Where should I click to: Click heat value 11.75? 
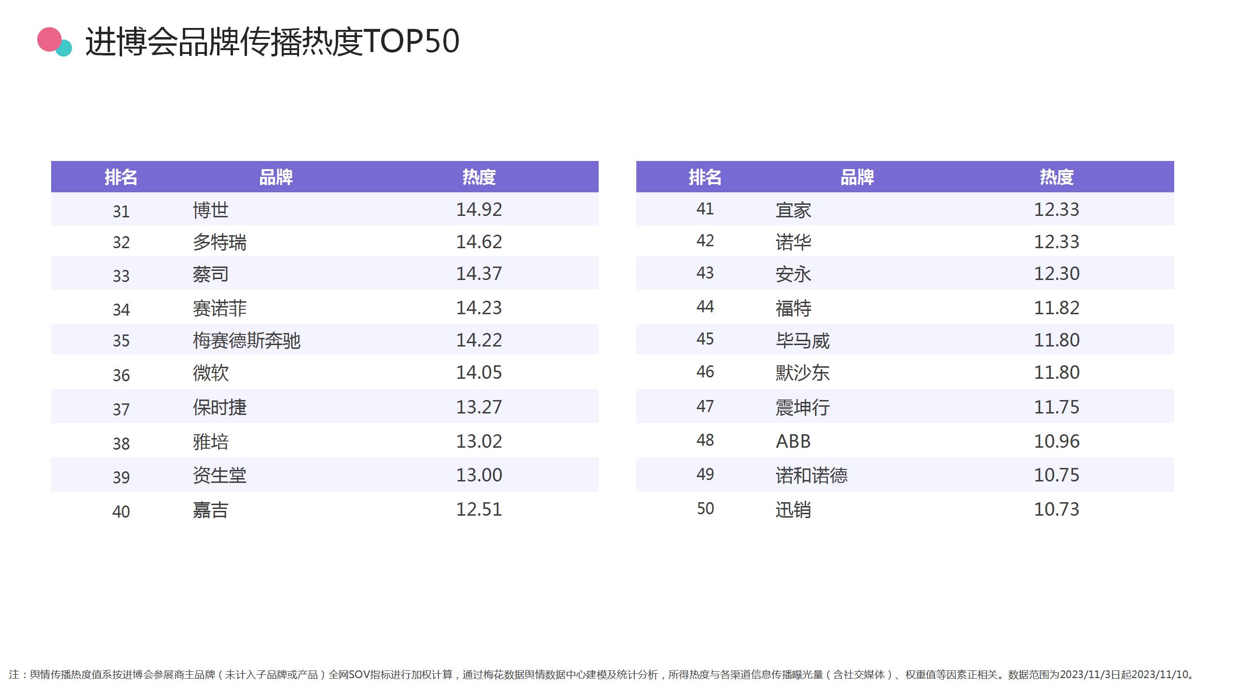[x=1057, y=407]
